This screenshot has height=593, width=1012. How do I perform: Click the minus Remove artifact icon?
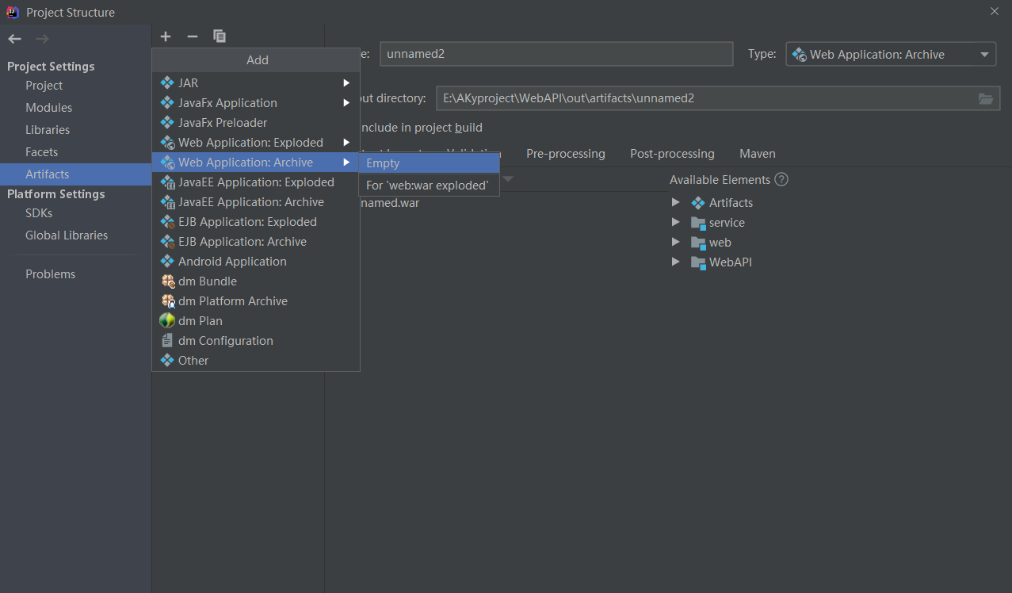pos(192,36)
